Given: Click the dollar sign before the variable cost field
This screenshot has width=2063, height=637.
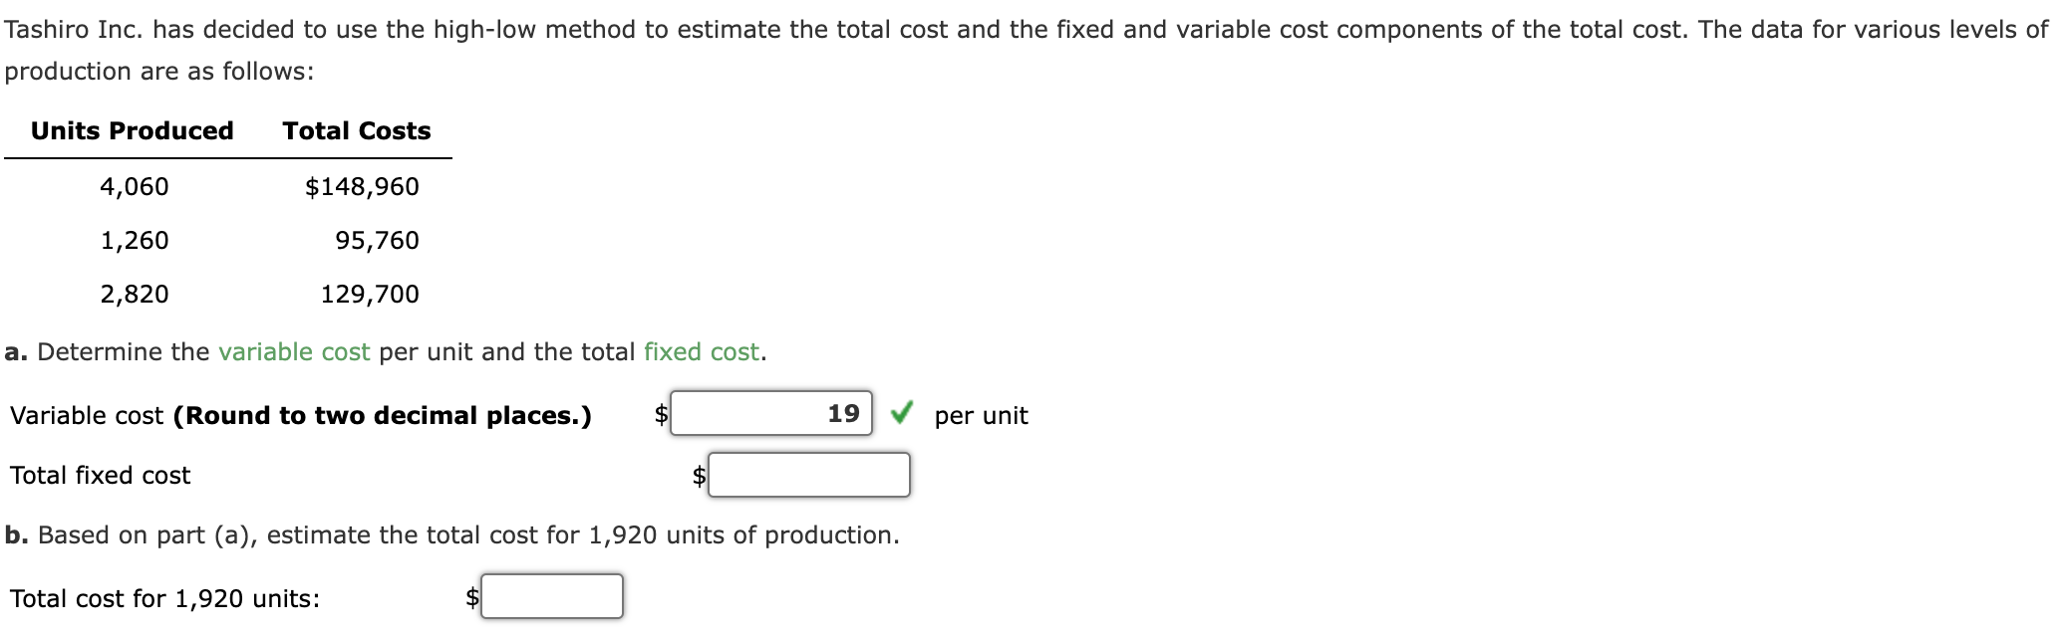Looking at the screenshot, I should point(659,414).
